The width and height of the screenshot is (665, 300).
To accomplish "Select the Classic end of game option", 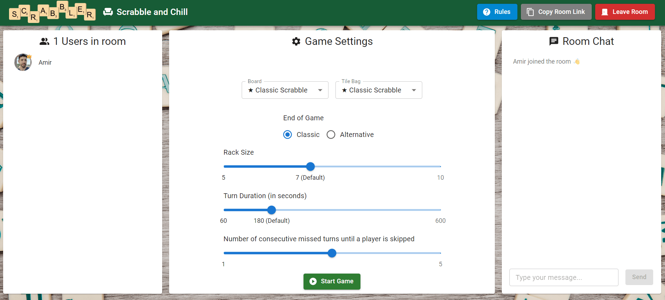I will 288,135.
